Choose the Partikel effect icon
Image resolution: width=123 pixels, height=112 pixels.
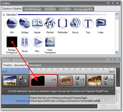click(x=50, y=23)
